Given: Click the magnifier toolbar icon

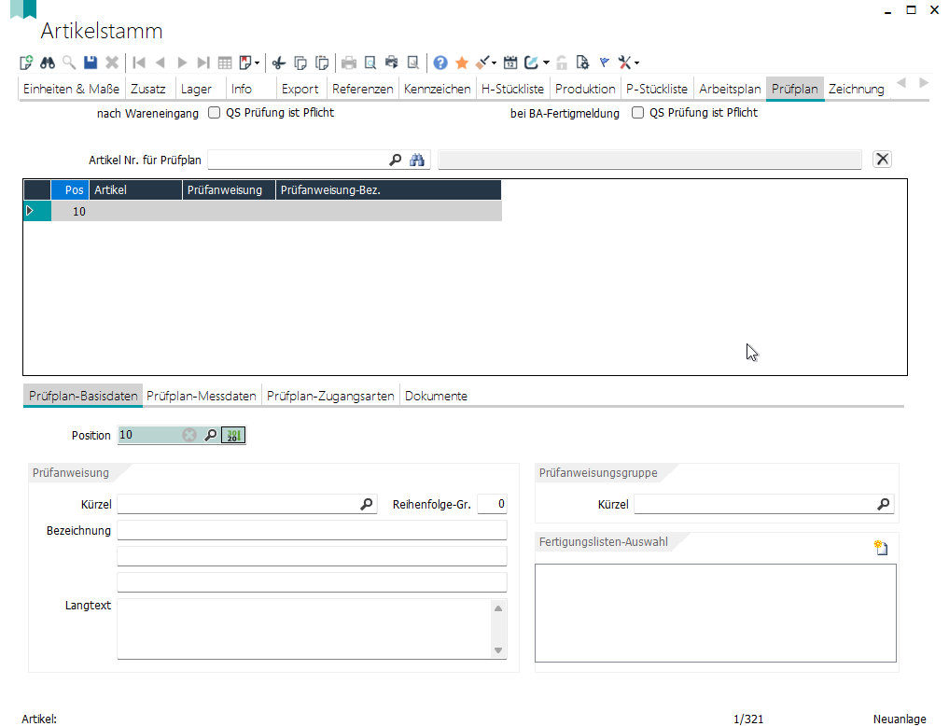Looking at the screenshot, I should point(69,63).
